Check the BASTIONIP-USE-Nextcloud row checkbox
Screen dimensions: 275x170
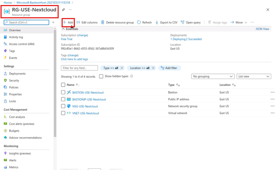63,99
